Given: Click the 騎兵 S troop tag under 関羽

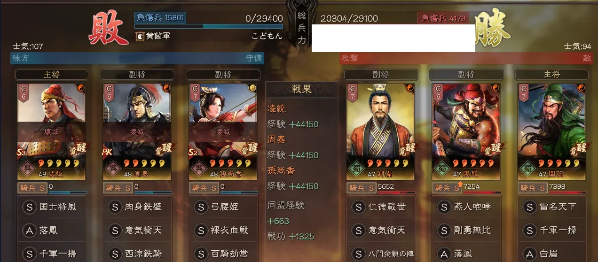Looking at the screenshot, I should (x=533, y=188).
